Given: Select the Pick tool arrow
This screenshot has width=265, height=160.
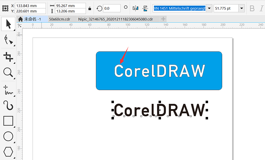Looking at the screenshot, I should 8,24.
